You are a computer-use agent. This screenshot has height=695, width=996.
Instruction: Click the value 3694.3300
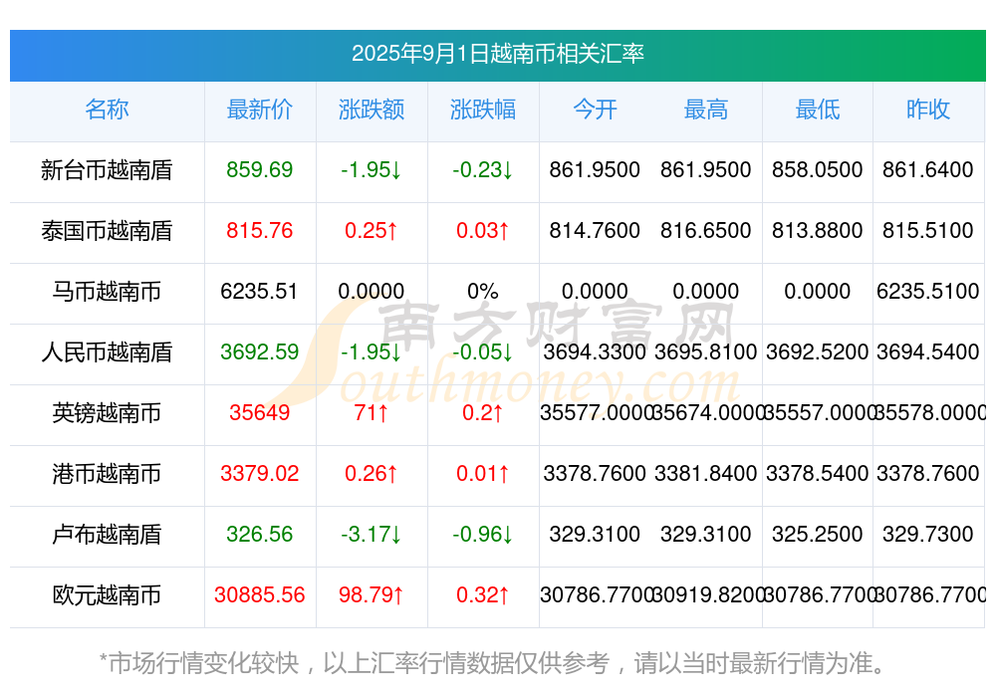point(595,351)
